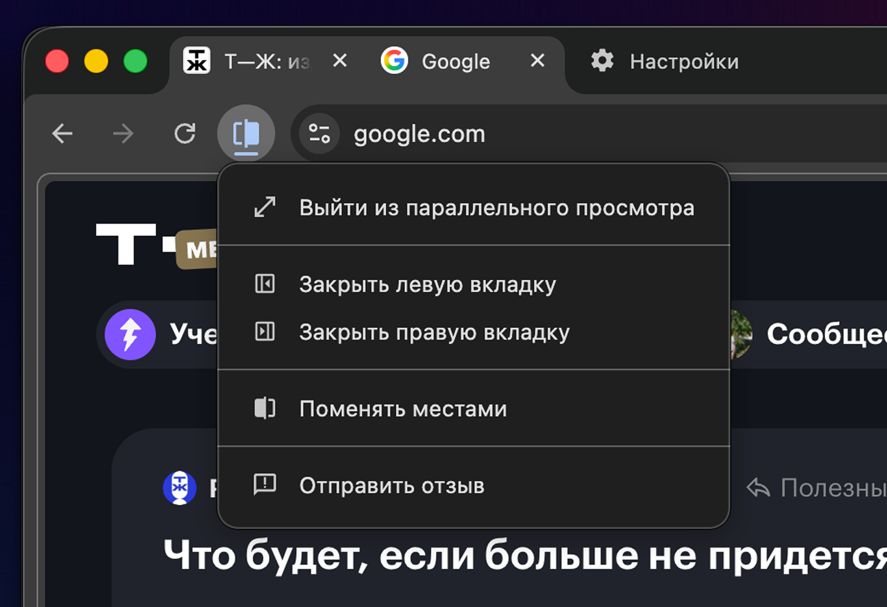Click the Настройки gear icon
The width and height of the screenshot is (887, 607).
(x=602, y=61)
